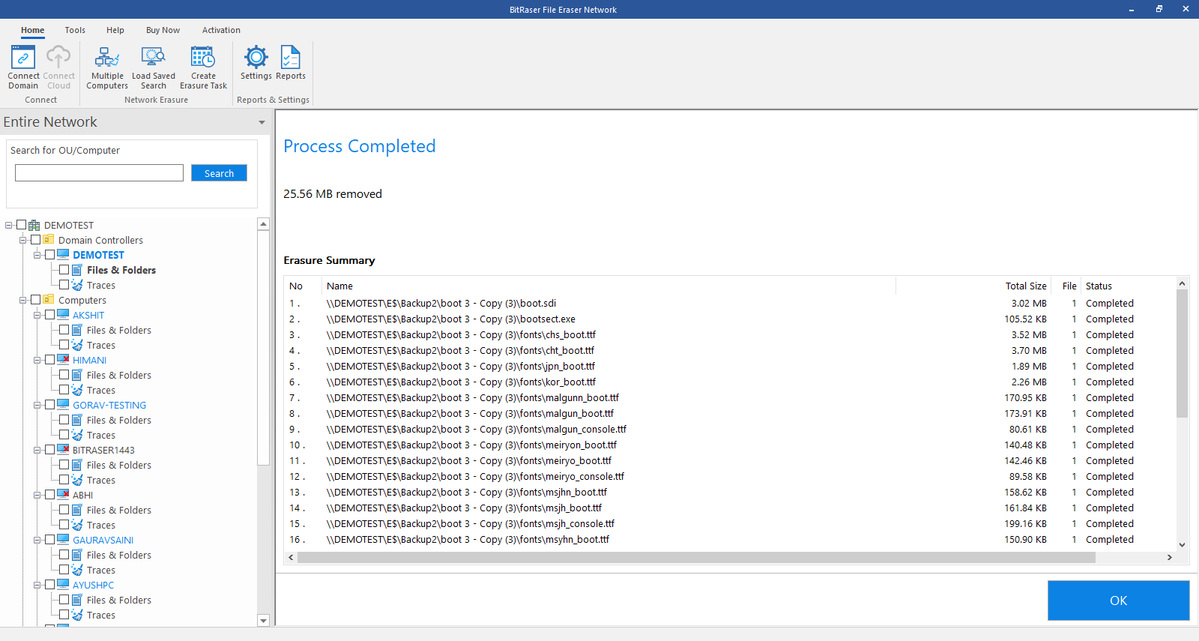
Task: Click the erasure summary horizontal scrollbar
Action: 696,557
